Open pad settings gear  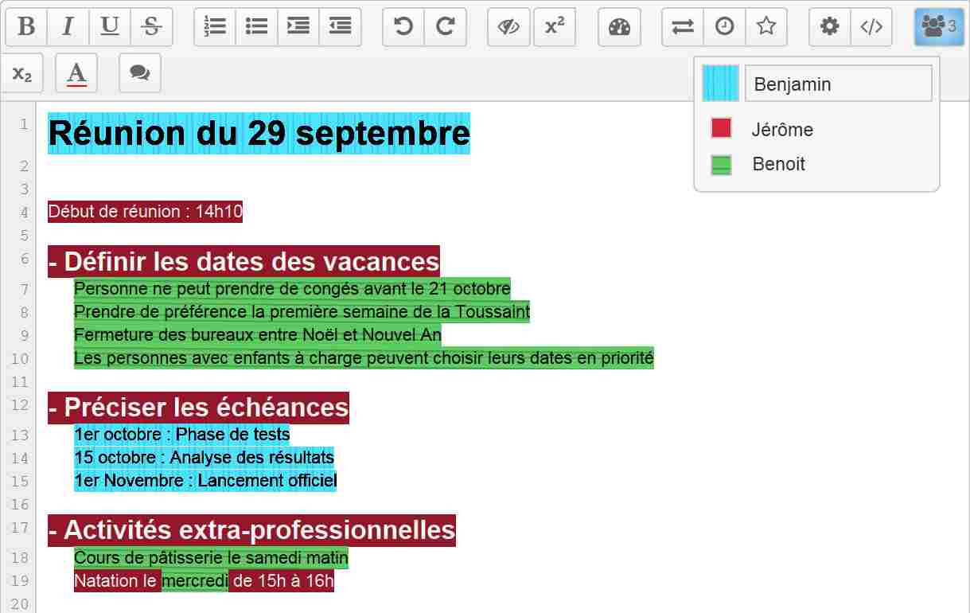click(x=830, y=27)
